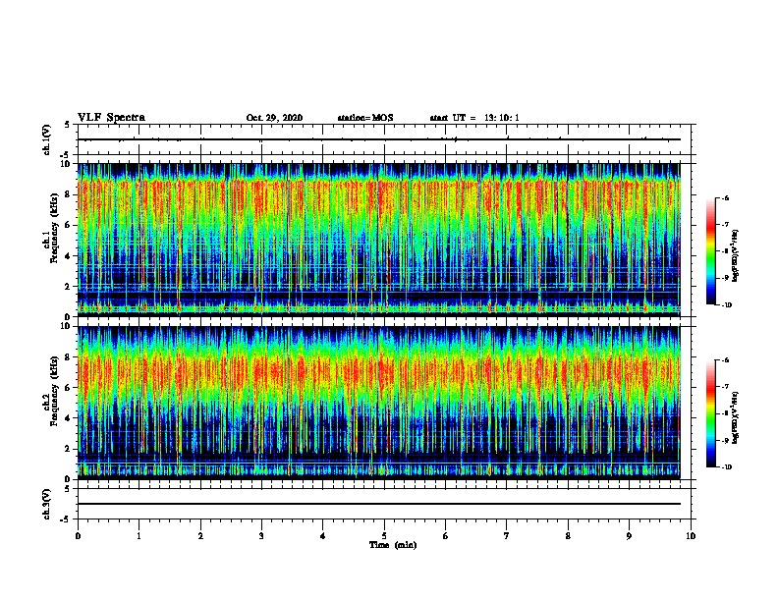Click time axis tick label '5'

[384, 535]
